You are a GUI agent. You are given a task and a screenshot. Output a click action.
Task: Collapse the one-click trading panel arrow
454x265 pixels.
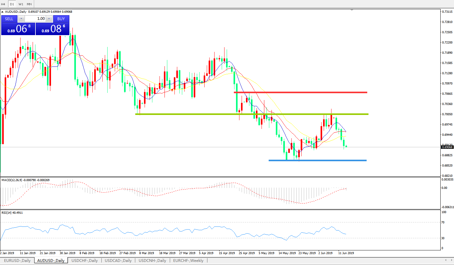click(2, 12)
